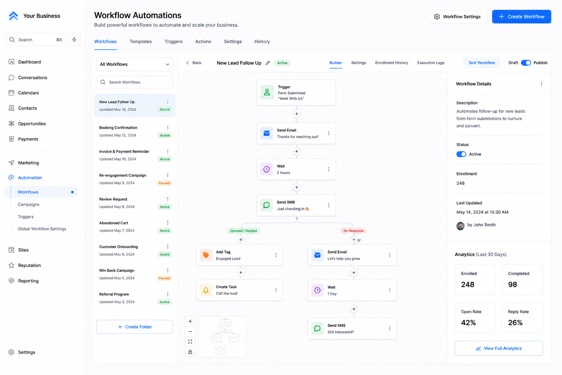Switch to the Templates tab
Image resolution: width=562 pixels, height=375 pixels.
point(141,42)
